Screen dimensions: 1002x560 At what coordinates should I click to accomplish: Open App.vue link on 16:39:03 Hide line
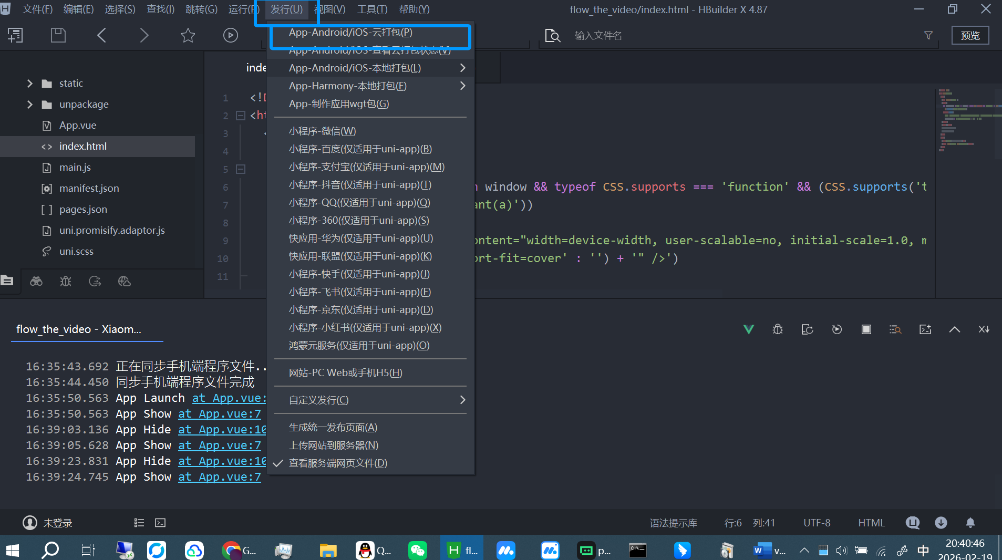(x=222, y=430)
